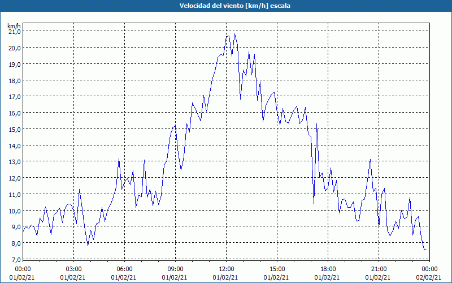Click the 17,0 y-axis label

tap(15, 97)
